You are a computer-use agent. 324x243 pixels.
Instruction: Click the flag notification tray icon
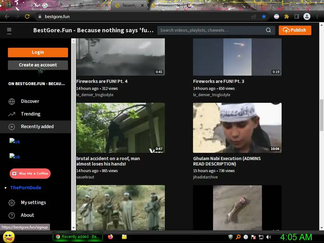coord(253,237)
